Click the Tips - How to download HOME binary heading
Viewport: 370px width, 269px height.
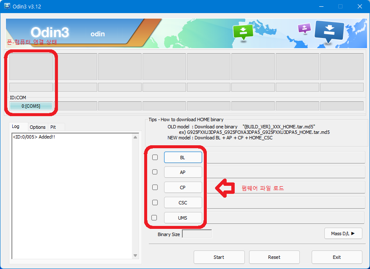point(186,120)
